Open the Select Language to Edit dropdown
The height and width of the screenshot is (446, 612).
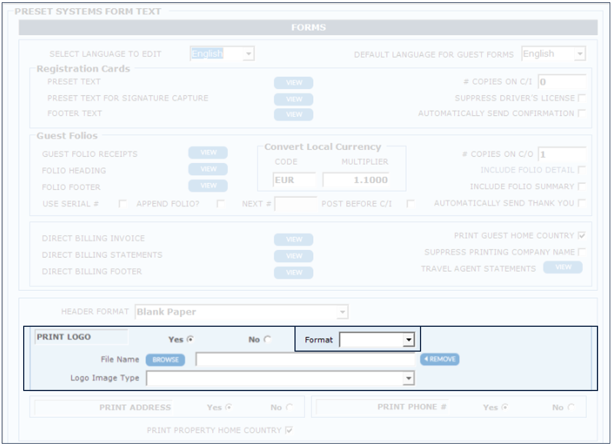248,54
